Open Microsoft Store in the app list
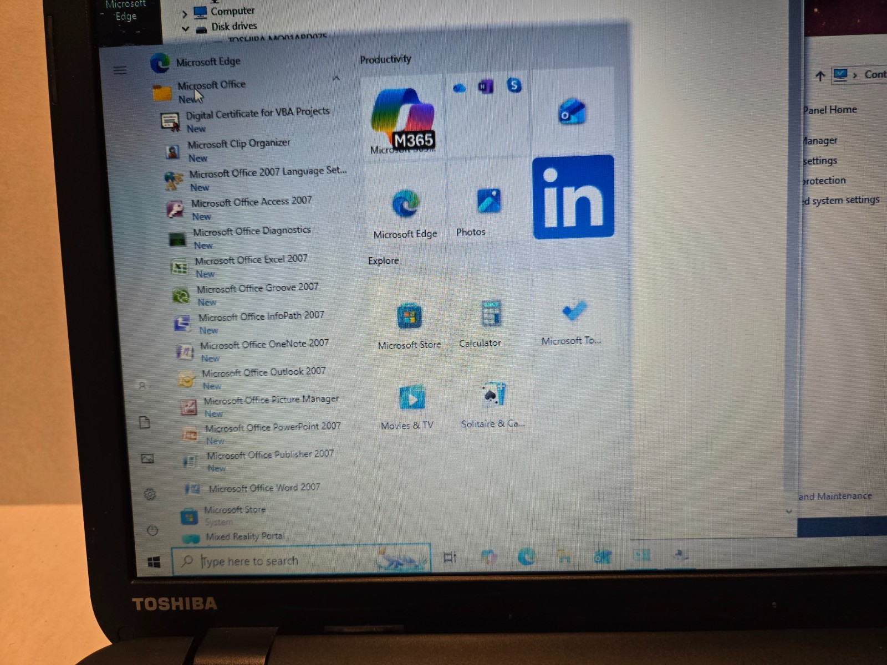 [223, 515]
